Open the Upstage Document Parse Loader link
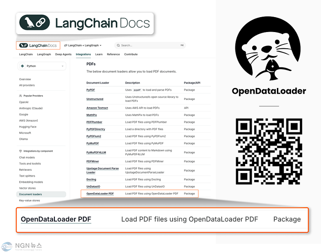 [x=102, y=170]
